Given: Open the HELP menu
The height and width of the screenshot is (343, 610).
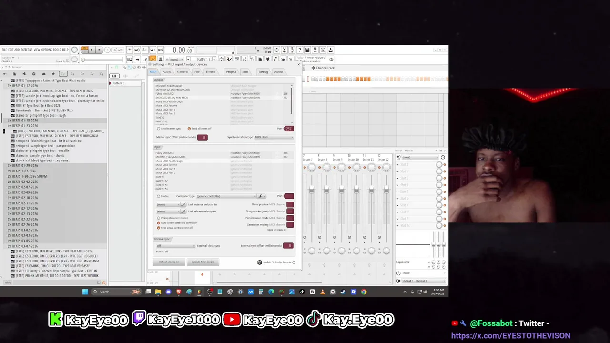Looking at the screenshot, I should (x=65, y=50).
